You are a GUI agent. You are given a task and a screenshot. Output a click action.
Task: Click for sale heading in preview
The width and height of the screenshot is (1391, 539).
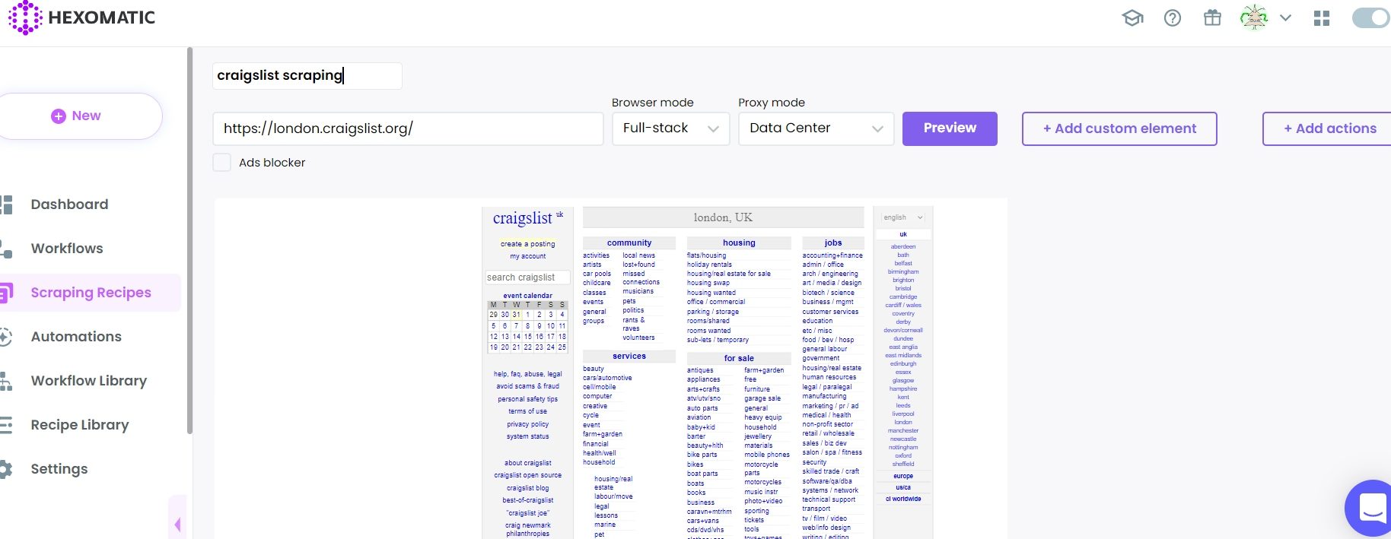coord(739,358)
